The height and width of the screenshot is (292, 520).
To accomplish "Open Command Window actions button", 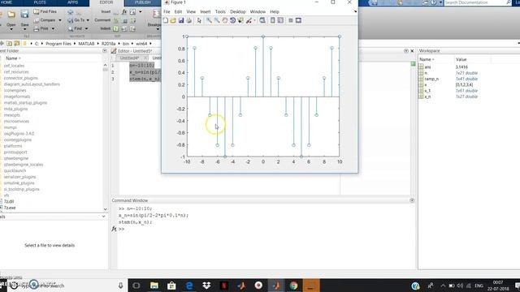I will click(412, 200).
